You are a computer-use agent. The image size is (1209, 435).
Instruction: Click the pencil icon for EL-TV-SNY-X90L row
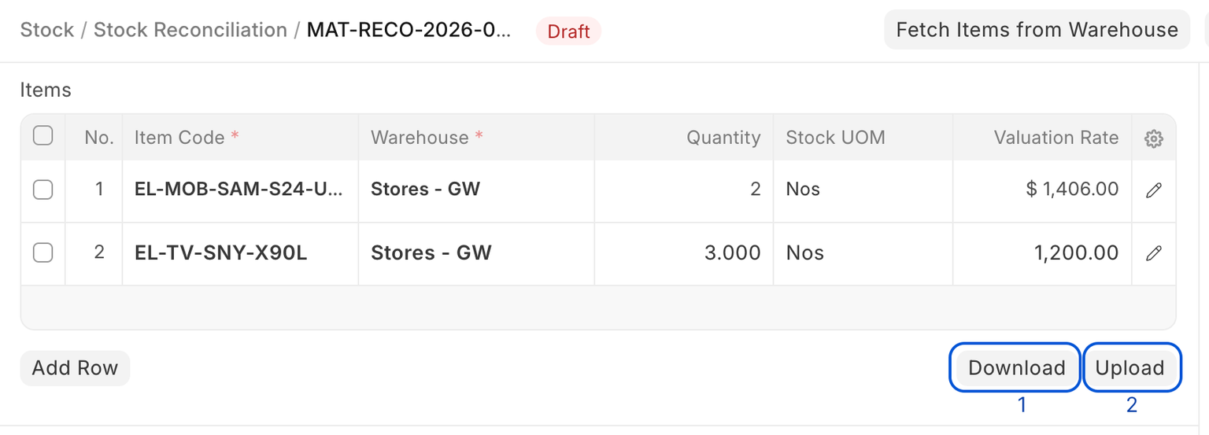click(x=1153, y=253)
